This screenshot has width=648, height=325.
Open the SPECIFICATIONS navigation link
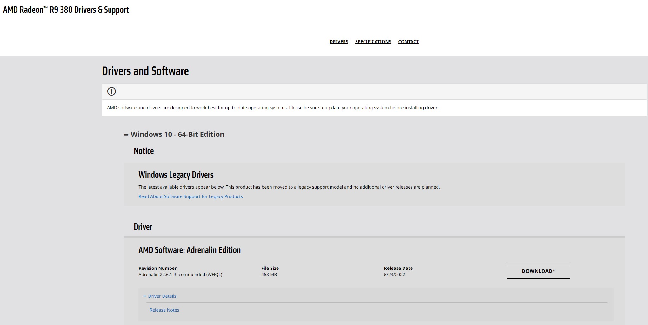(373, 42)
